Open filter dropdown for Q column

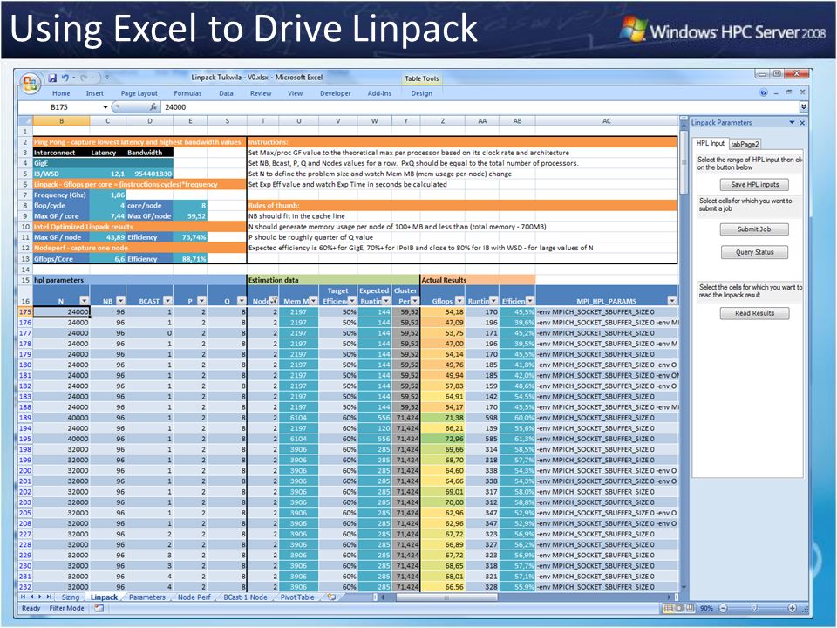click(x=242, y=301)
